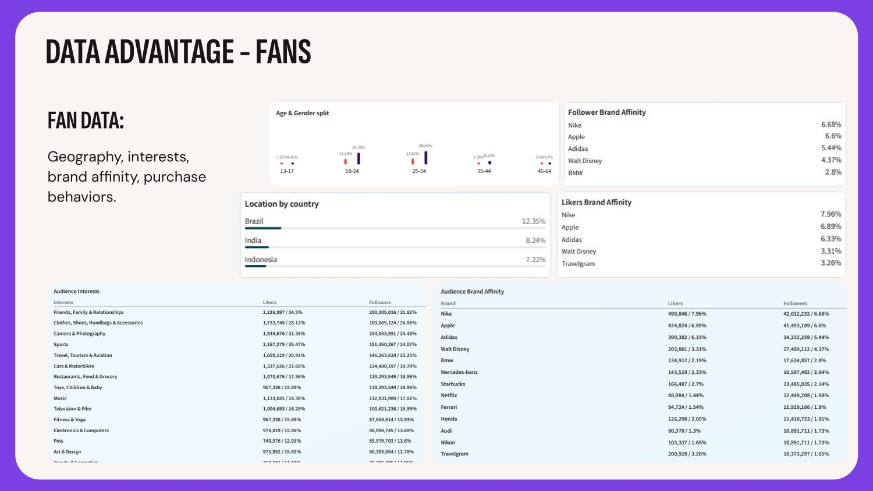Click Mercedes-benz in Audience Brand Affinity table
The width and height of the screenshot is (873, 491).
pyautogui.click(x=459, y=372)
